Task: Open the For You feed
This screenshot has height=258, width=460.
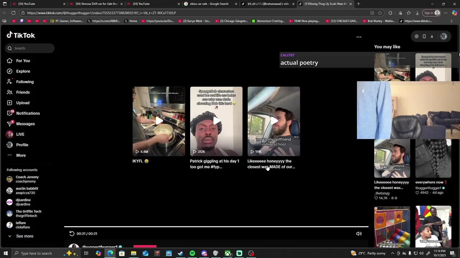Action: pyautogui.click(x=23, y=61)
